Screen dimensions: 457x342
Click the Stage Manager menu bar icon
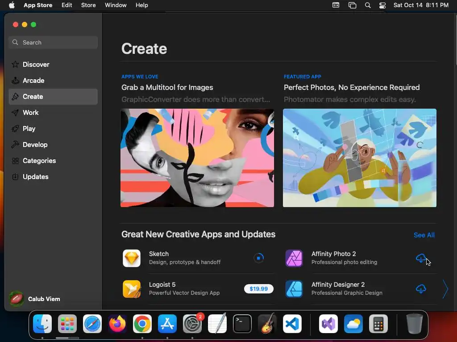[x=353, y=5]
